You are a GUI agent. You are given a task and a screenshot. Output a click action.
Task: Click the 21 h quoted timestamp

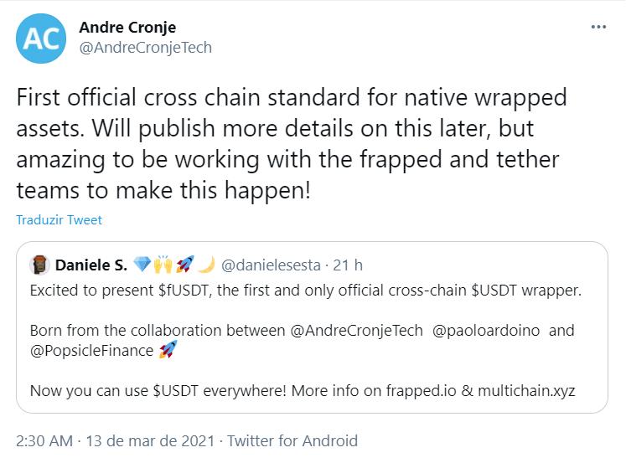click(x=348, y=265)
